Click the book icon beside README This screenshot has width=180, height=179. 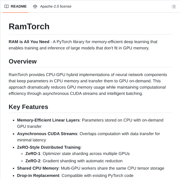(x=7, y=7)
